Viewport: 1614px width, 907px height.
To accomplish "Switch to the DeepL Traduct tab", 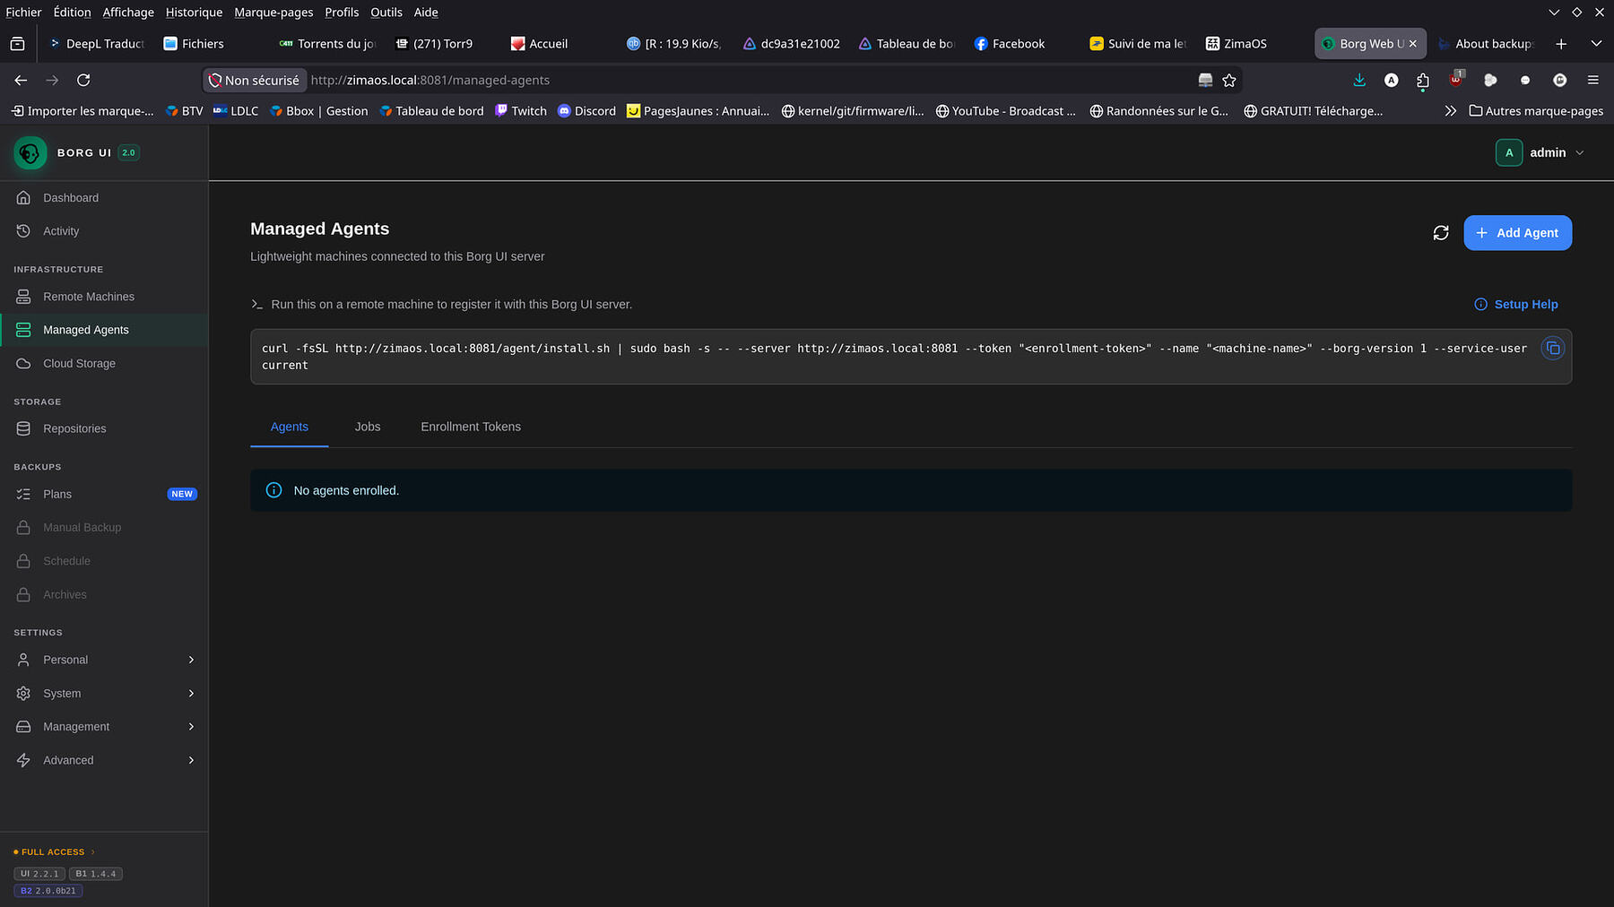I will click(96, 44).
